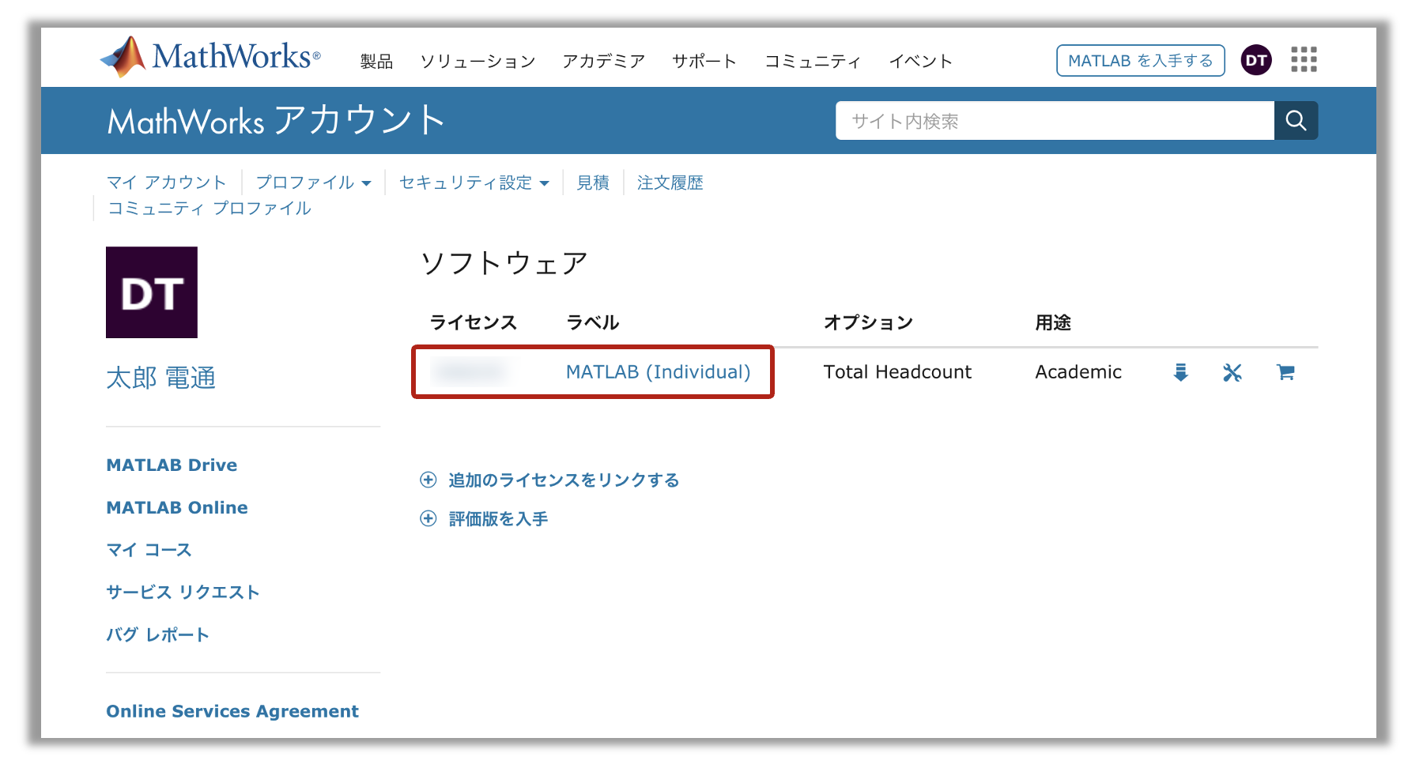Expand the セキュリティ設定 dropdown
This screenshot has height=768, width=1423.
tap(474, 183)
